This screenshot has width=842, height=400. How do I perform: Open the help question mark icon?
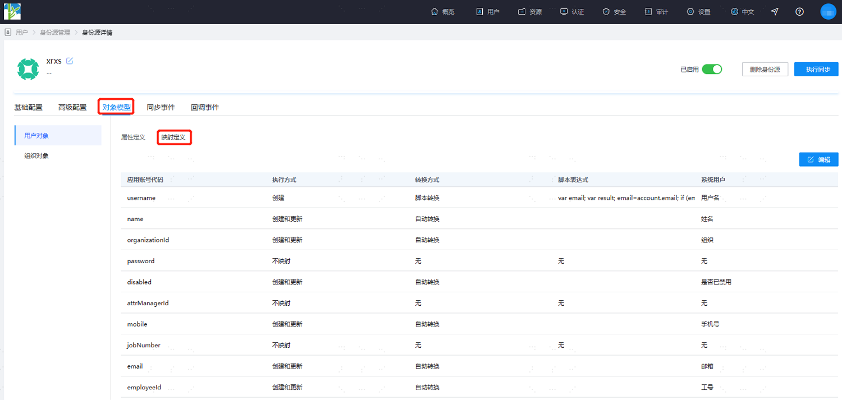(x=799, y=12)
